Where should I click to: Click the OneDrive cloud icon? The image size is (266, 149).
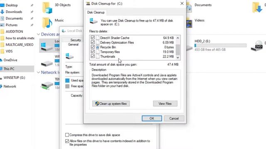(x=1, y=60)
